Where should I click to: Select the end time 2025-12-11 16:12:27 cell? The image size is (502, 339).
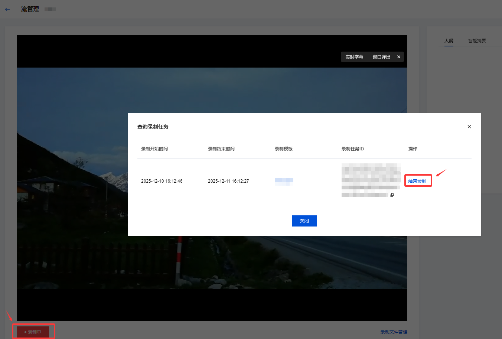pyautogui.click(x=228, y=181)
